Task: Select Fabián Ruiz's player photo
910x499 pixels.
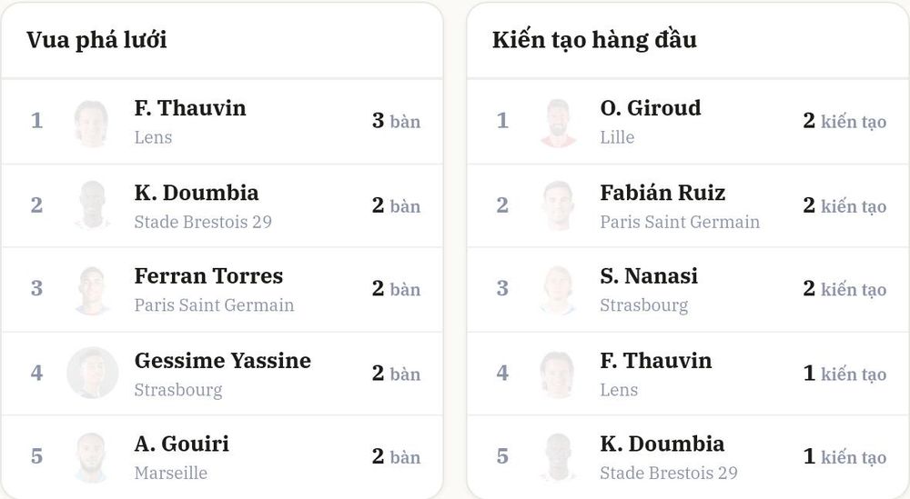Action: pyautogui.click(x=558, y=205)
